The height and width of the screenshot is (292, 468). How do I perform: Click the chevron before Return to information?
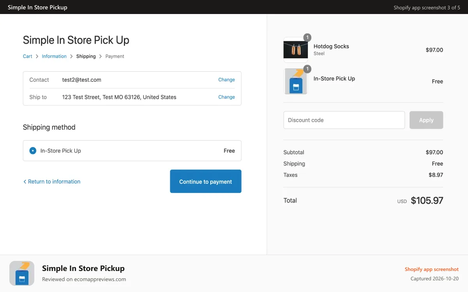coord(25,182)
